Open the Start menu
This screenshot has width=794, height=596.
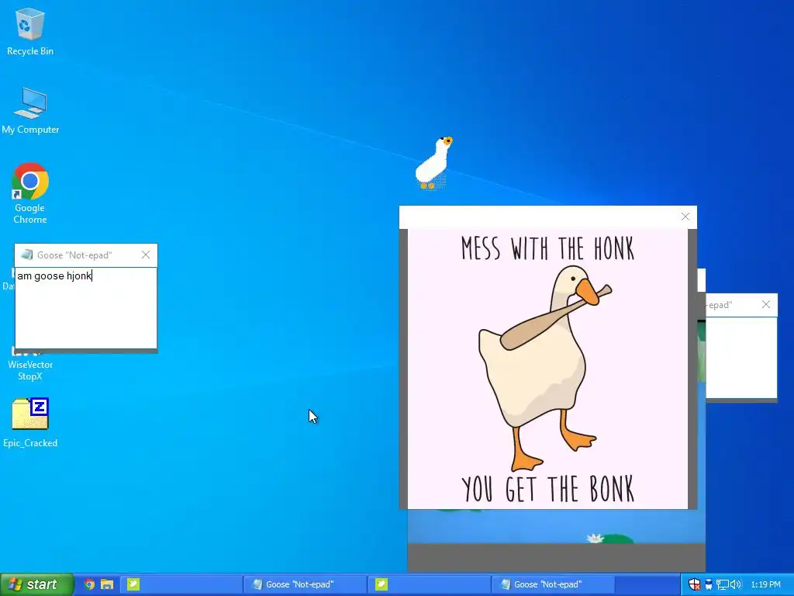(37, 584)
